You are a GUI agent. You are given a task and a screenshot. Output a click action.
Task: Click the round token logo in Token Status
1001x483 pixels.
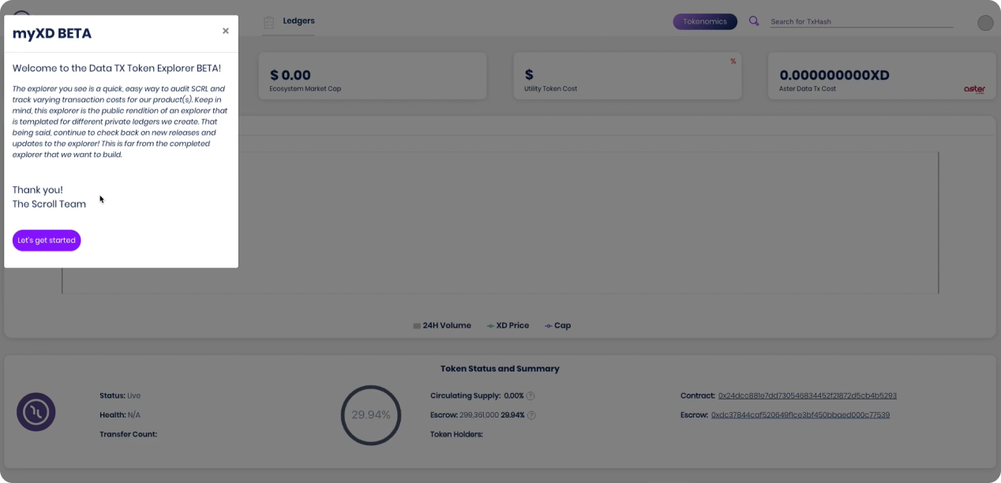(36, 412)
